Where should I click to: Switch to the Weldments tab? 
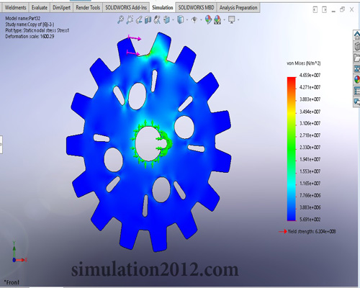pos(15,8)
